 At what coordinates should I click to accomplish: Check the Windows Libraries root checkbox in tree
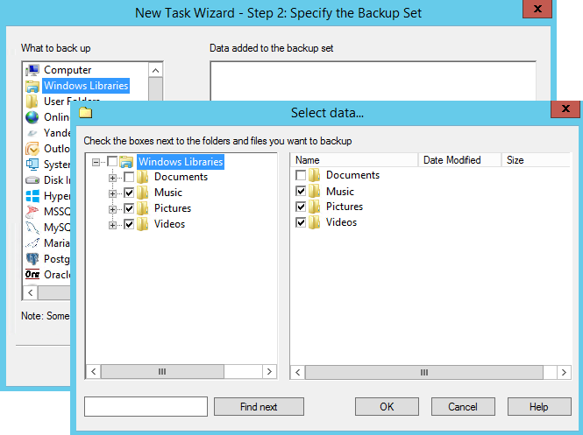[112, 161]
